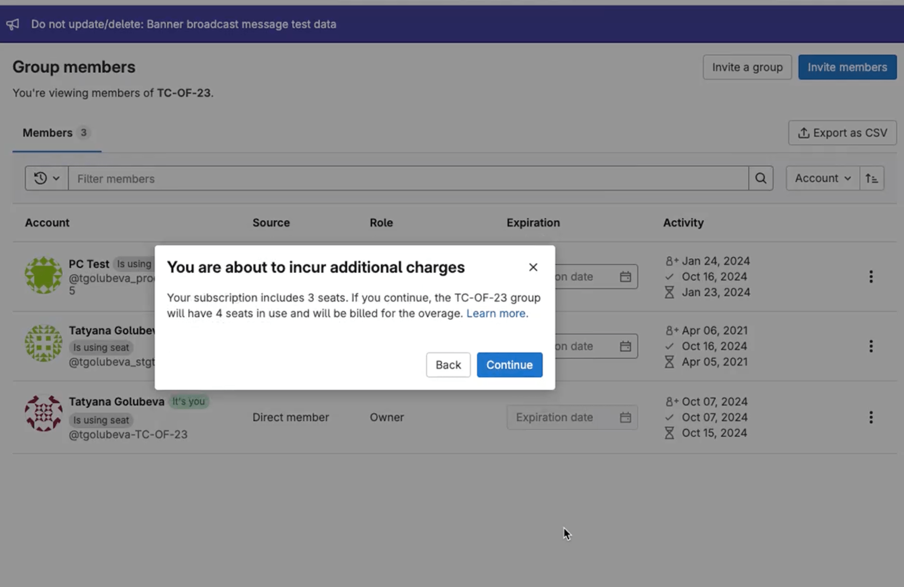The width and height of the screenshot is (904, 587).
Task: Click Continue in the charges dialog
Action: pyautogui.click(x=509, y=365)
